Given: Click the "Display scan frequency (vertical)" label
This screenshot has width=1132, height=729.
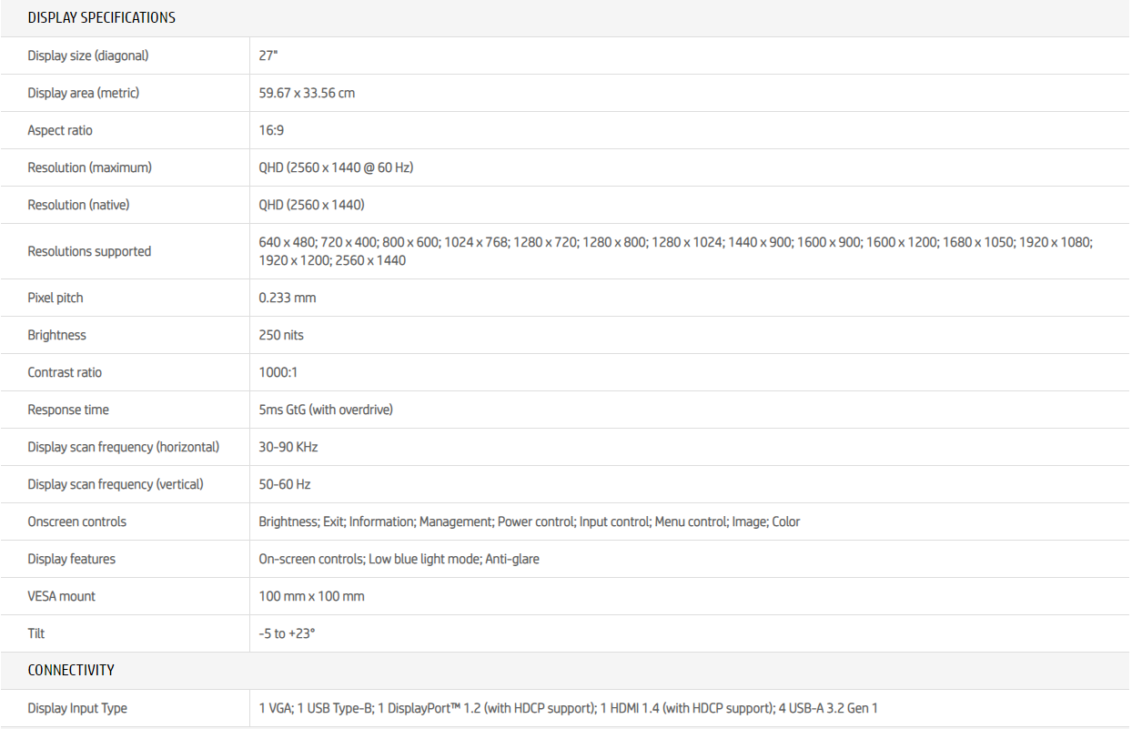Looking at the screenshot, I should point(116,484).
